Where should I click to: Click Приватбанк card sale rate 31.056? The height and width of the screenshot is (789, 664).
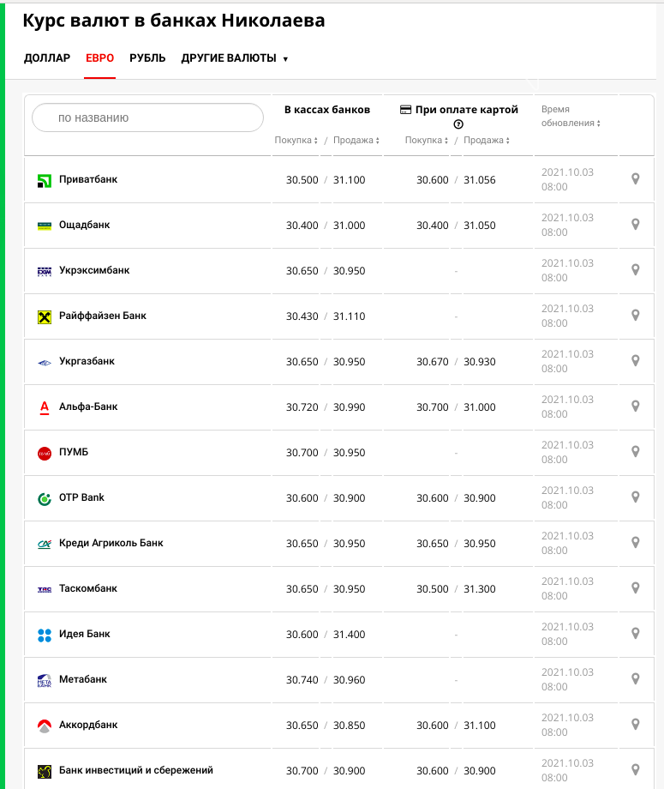pos(480,180)
